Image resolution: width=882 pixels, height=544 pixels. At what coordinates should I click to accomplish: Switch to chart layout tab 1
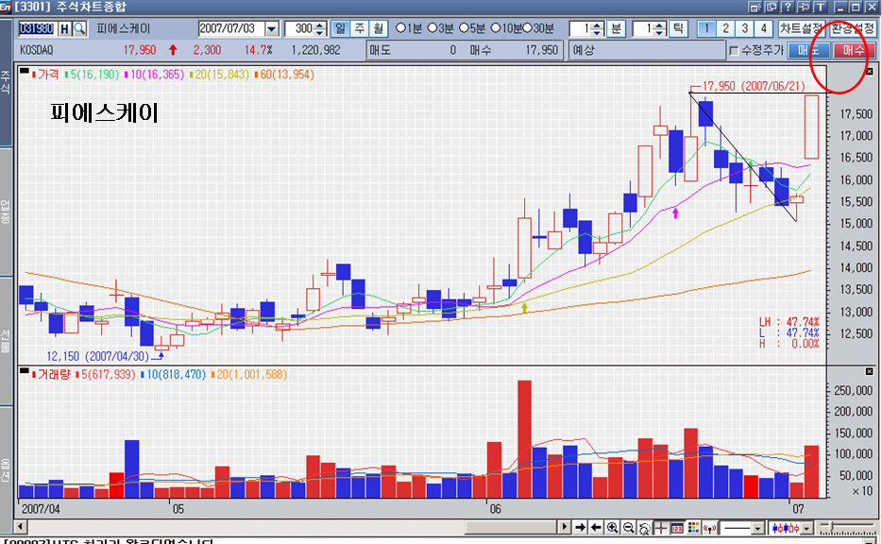point(706,28)
